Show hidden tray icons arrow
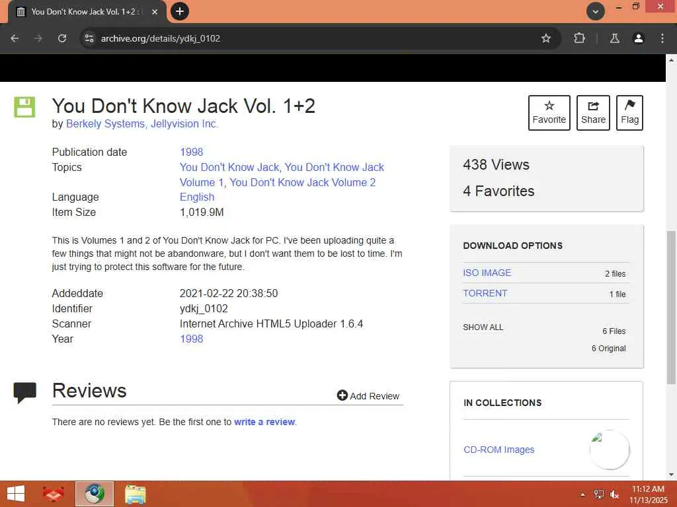This screenshot has height=507, width=677. coord(582,494)
